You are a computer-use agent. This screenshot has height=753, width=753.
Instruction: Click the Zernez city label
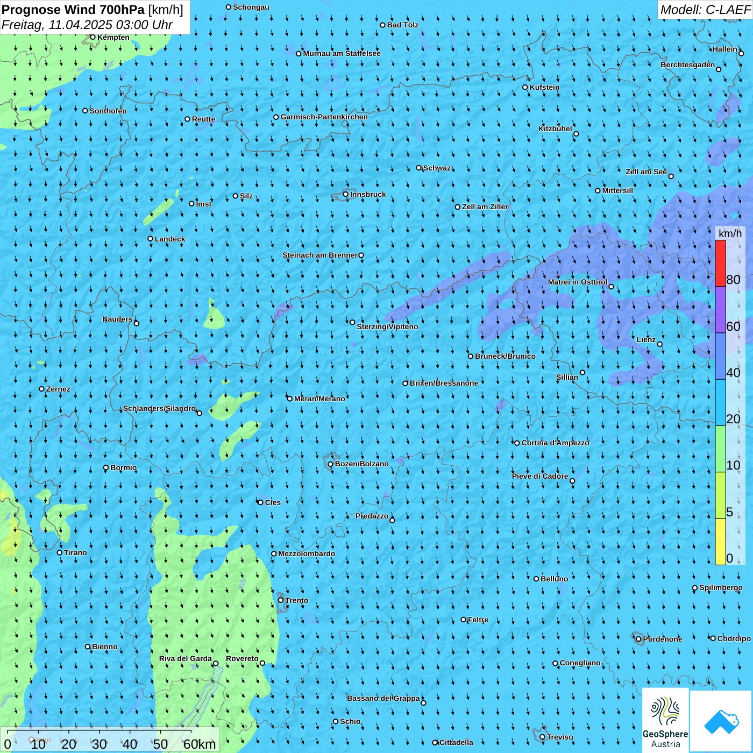click(x=58, y=389)
